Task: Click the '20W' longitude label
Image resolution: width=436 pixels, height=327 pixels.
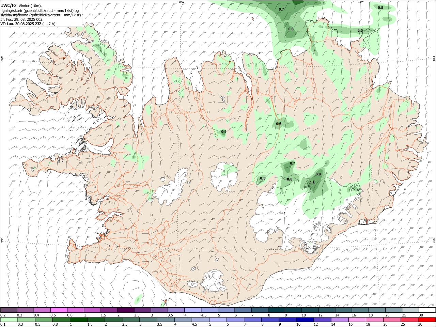Action: tap(181, 2)
